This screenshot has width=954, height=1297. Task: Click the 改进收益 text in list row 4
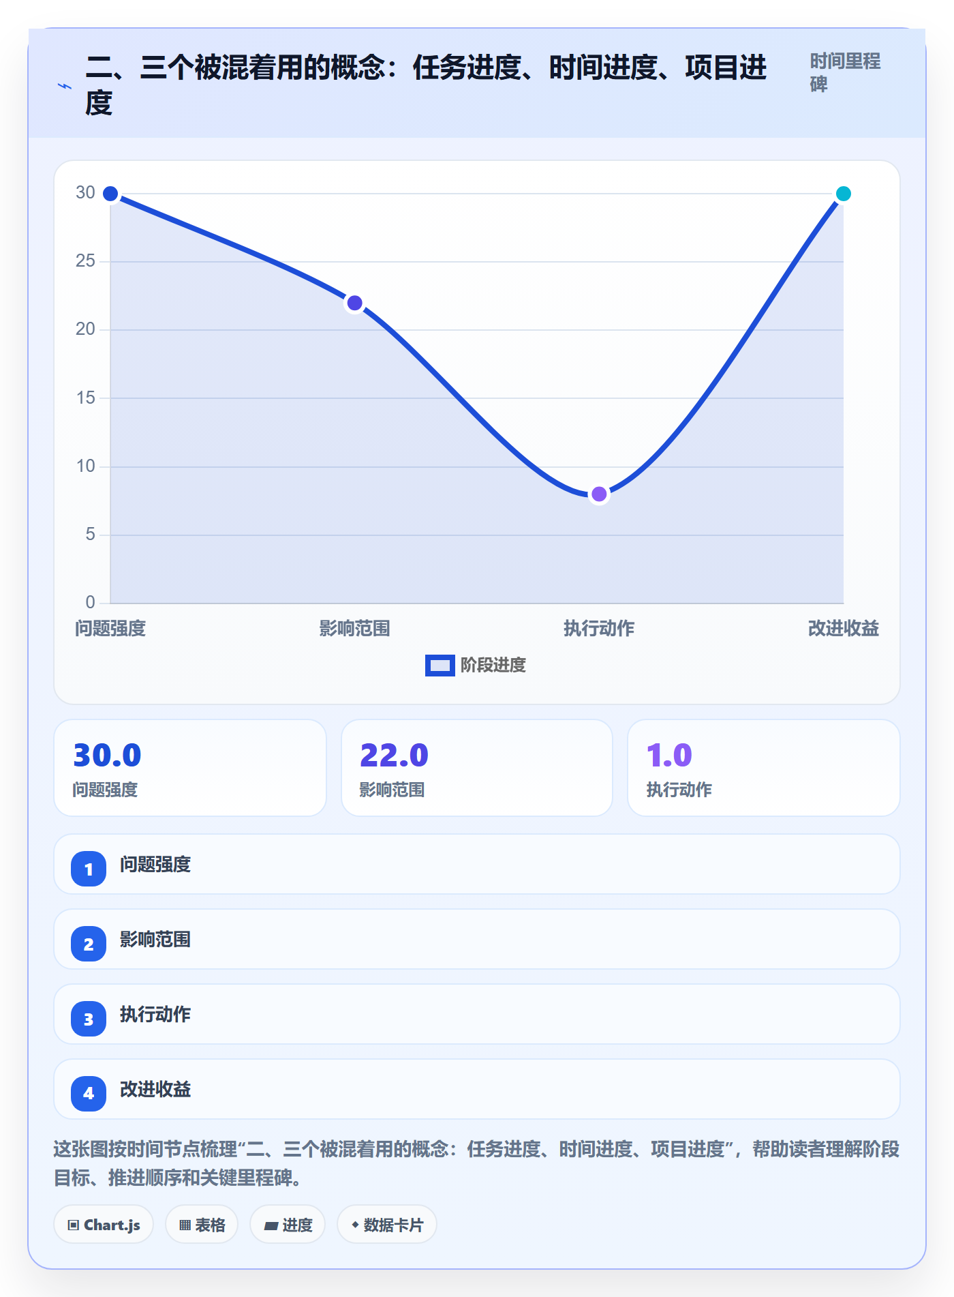click(155, 1090)
